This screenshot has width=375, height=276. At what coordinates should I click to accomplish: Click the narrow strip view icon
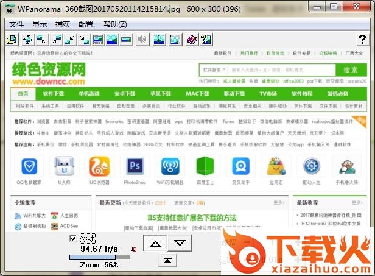tap(126, 40)
